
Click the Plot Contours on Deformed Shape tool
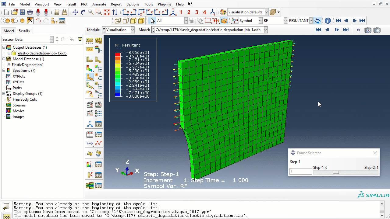point(90,68)
